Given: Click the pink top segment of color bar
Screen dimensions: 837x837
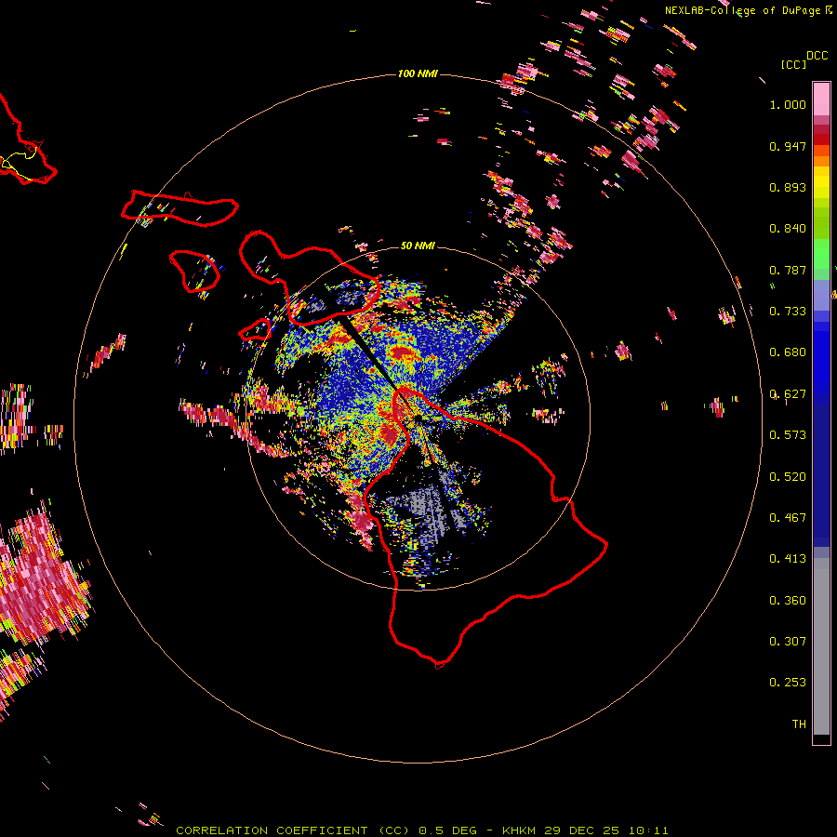Looking at the screenshot, I should pos(821,99).
